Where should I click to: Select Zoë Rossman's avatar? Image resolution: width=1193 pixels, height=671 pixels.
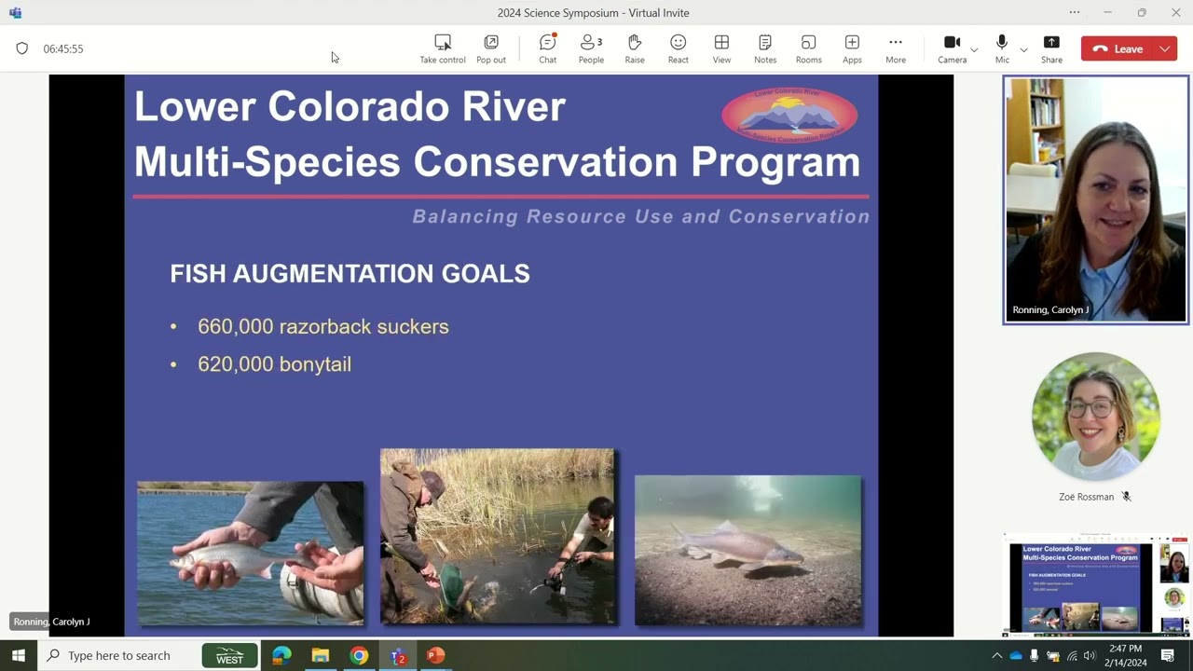[x=1095, y=416]
